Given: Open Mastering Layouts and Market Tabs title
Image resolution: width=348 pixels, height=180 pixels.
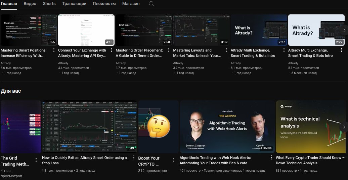Looking at the screenshot, I should point(197,53).
